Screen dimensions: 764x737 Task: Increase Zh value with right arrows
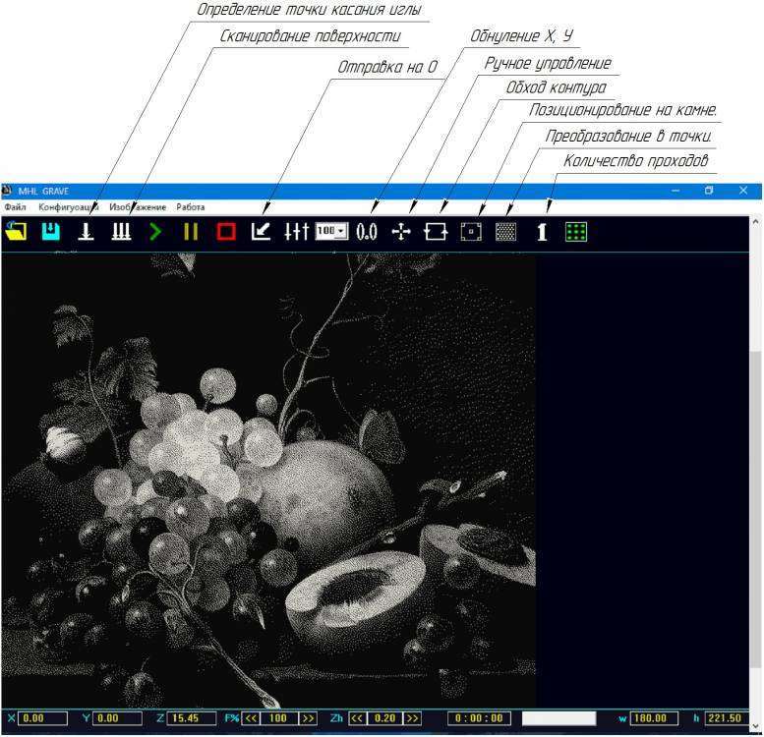point(413,718)
